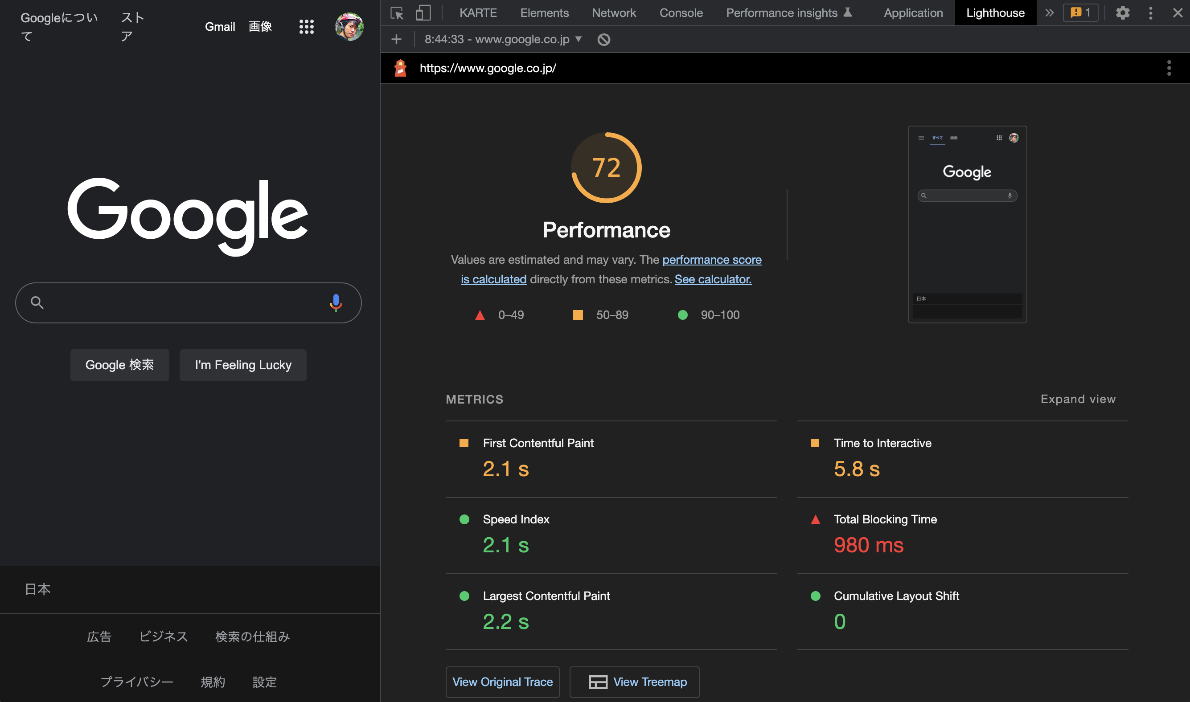Click the Google 検索 button

120,365
